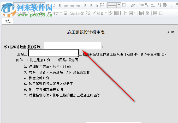Click the merge cells dashed-box icon
Viewport: 178px width, 123px height.
click(102, 5)
